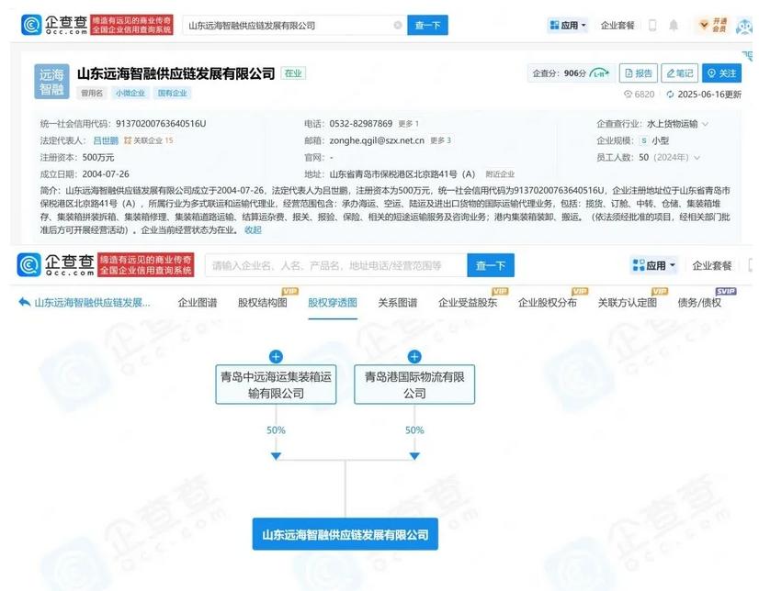Select the blue 山东远海智融供应链发展有限公司 diagram node
This screenshot has height=591, width=759.
[x=346, y=534]
